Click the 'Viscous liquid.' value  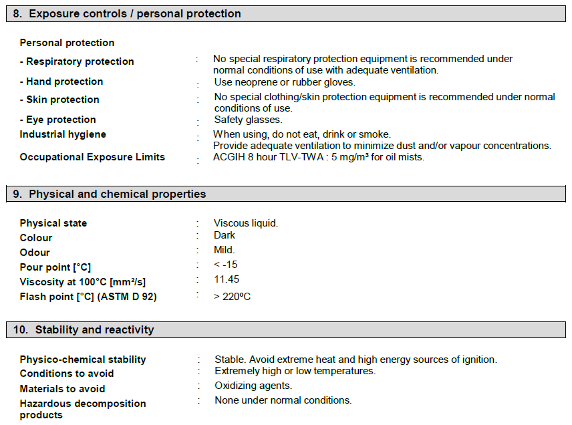[246, 223]
